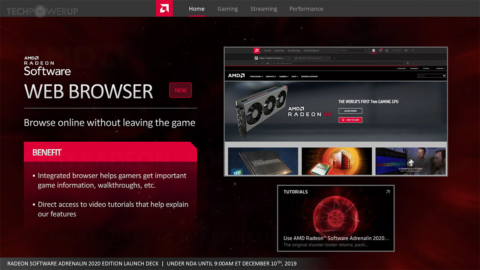Open the Performance tab inside the embedded Radeon window

[311, 51]
